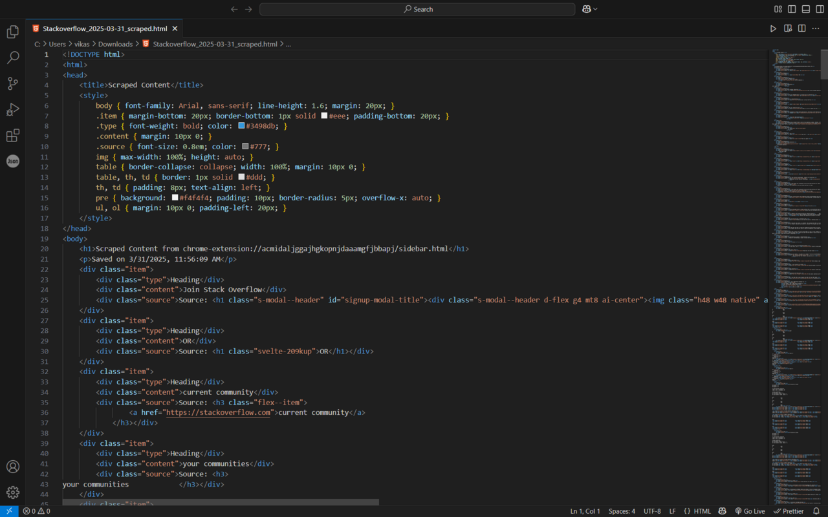
Task: Open errors and warnings in the status bar
Action: [x=36, y=511]
